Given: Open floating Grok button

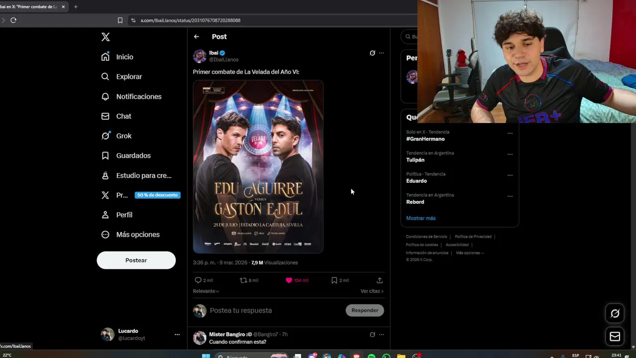Looking at the screenshot, I should tap(615, 313).
